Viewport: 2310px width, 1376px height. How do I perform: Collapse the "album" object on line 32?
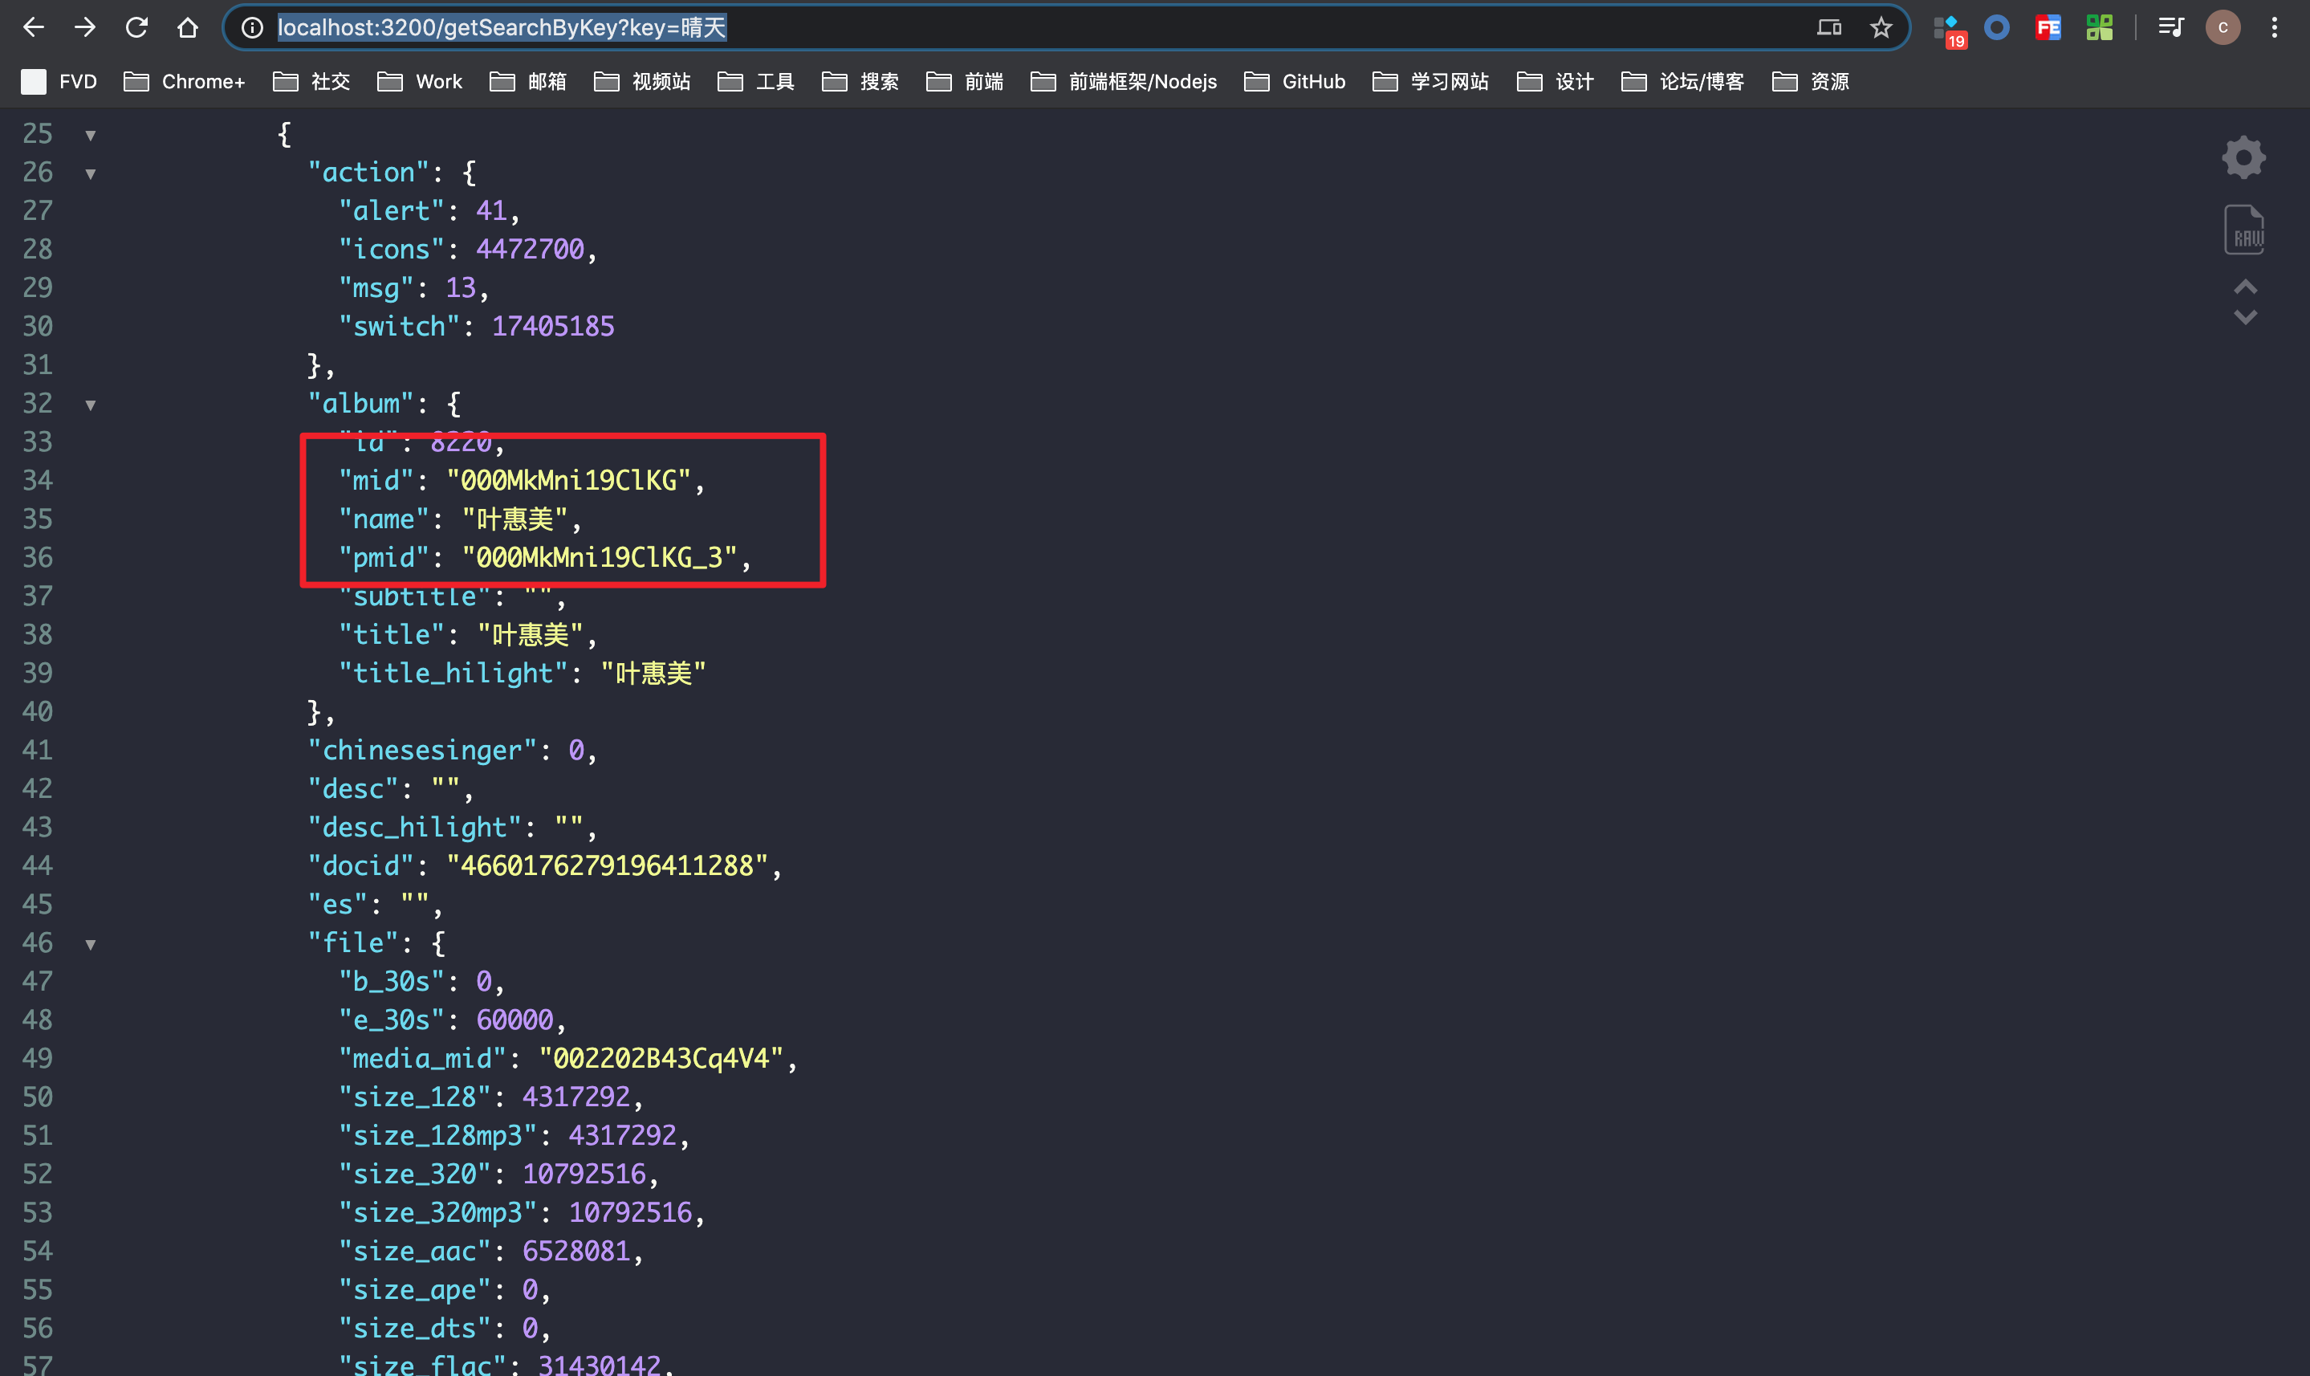coord(91,405)
